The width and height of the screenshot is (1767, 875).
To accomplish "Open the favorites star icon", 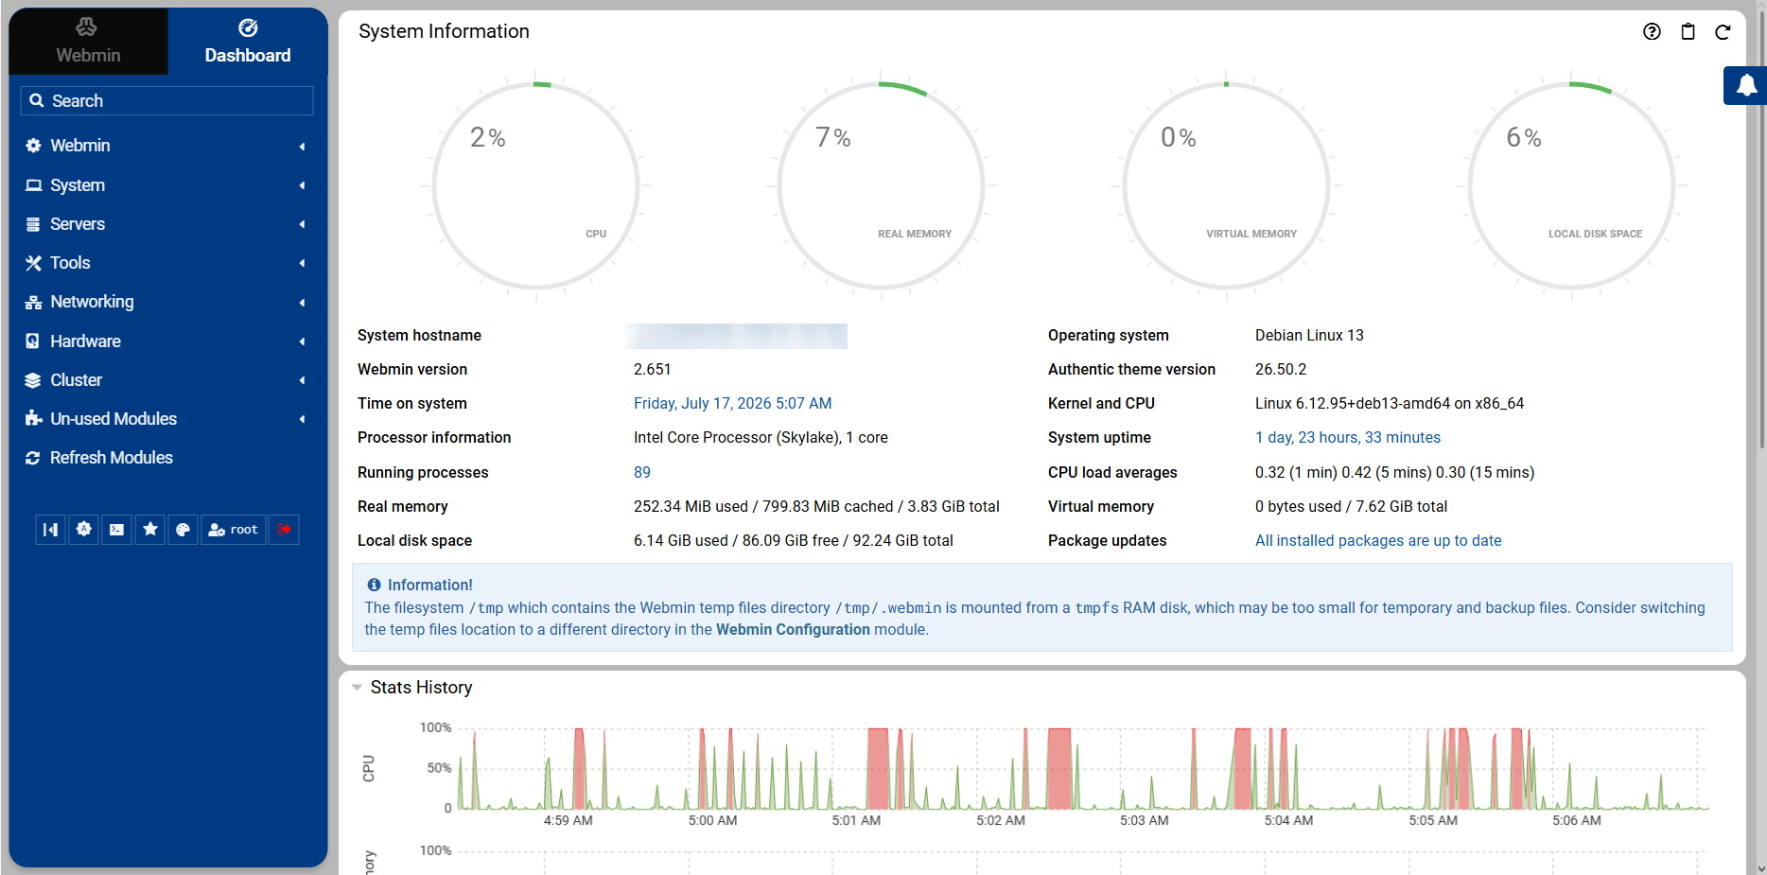I will (x=149, y=530).
